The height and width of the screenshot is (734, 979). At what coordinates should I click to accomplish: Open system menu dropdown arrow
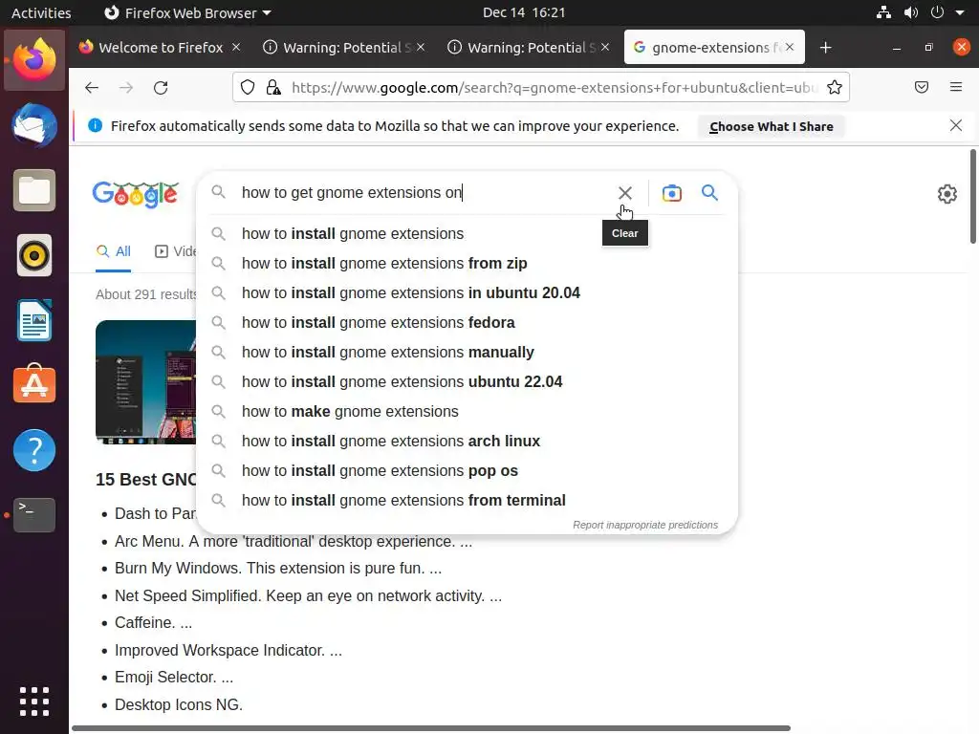(960, 12)
